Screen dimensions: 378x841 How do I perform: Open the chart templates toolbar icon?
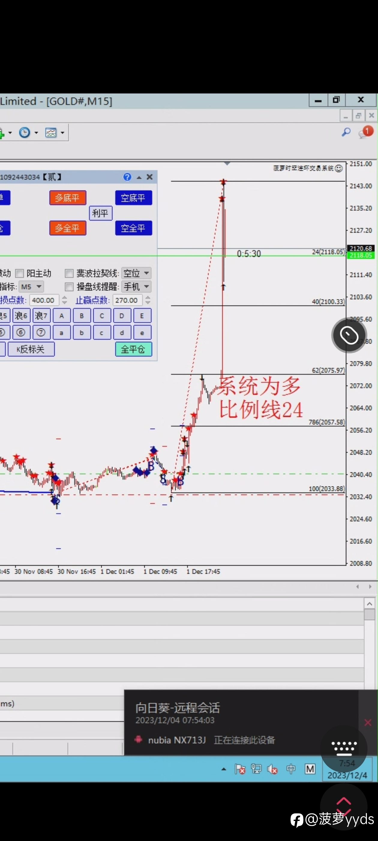pyautogui.click(x=51, y=132)
